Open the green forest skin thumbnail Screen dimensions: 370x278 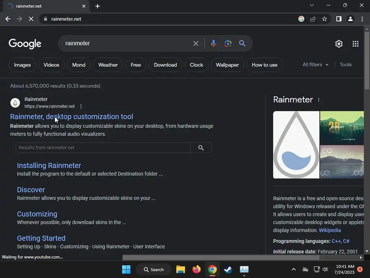coord(342,128)
